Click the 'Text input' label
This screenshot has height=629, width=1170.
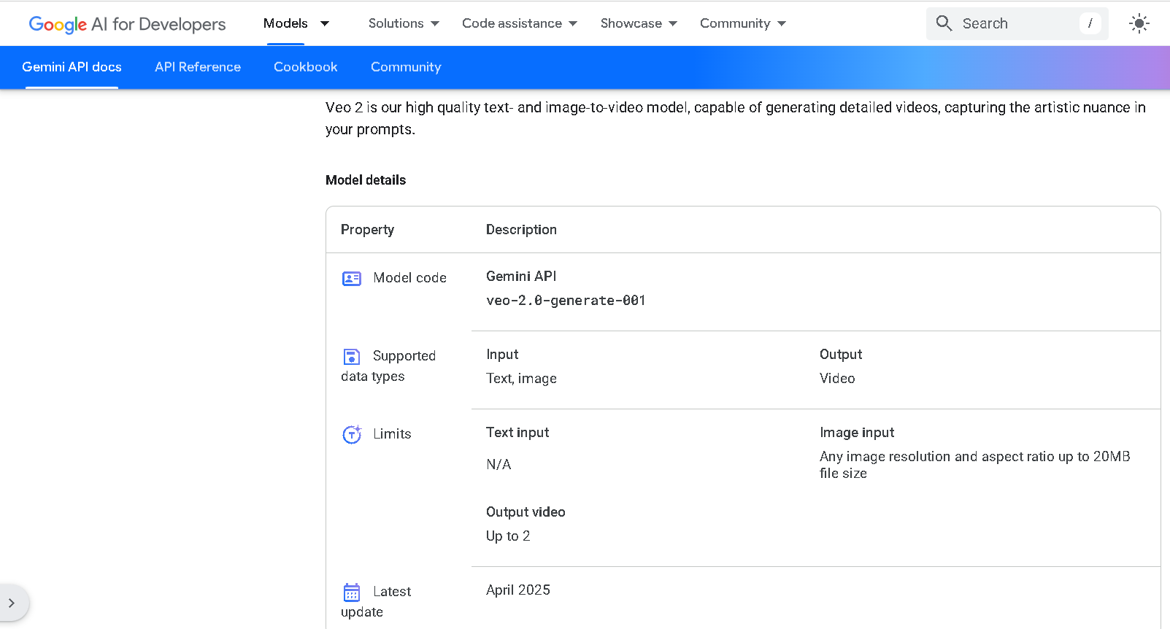tap(517, 433)
